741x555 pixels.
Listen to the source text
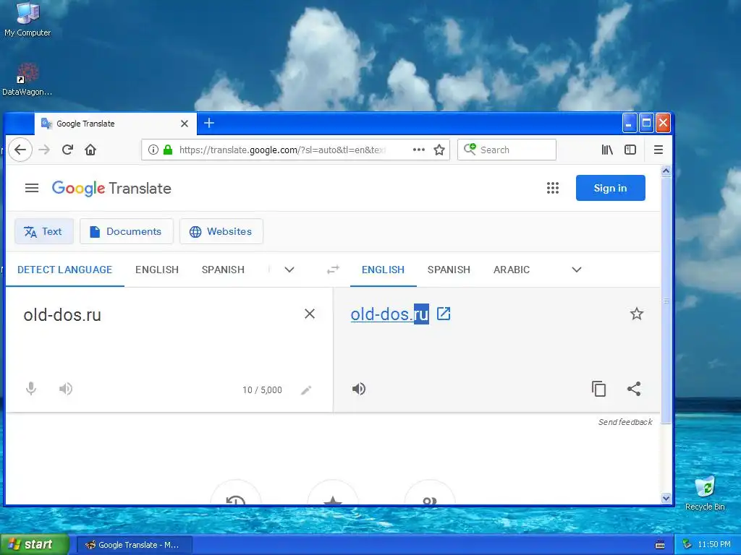[x=66, y=389]
